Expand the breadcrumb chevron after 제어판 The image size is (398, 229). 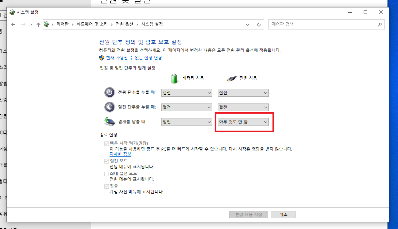[x=72, y=24]
